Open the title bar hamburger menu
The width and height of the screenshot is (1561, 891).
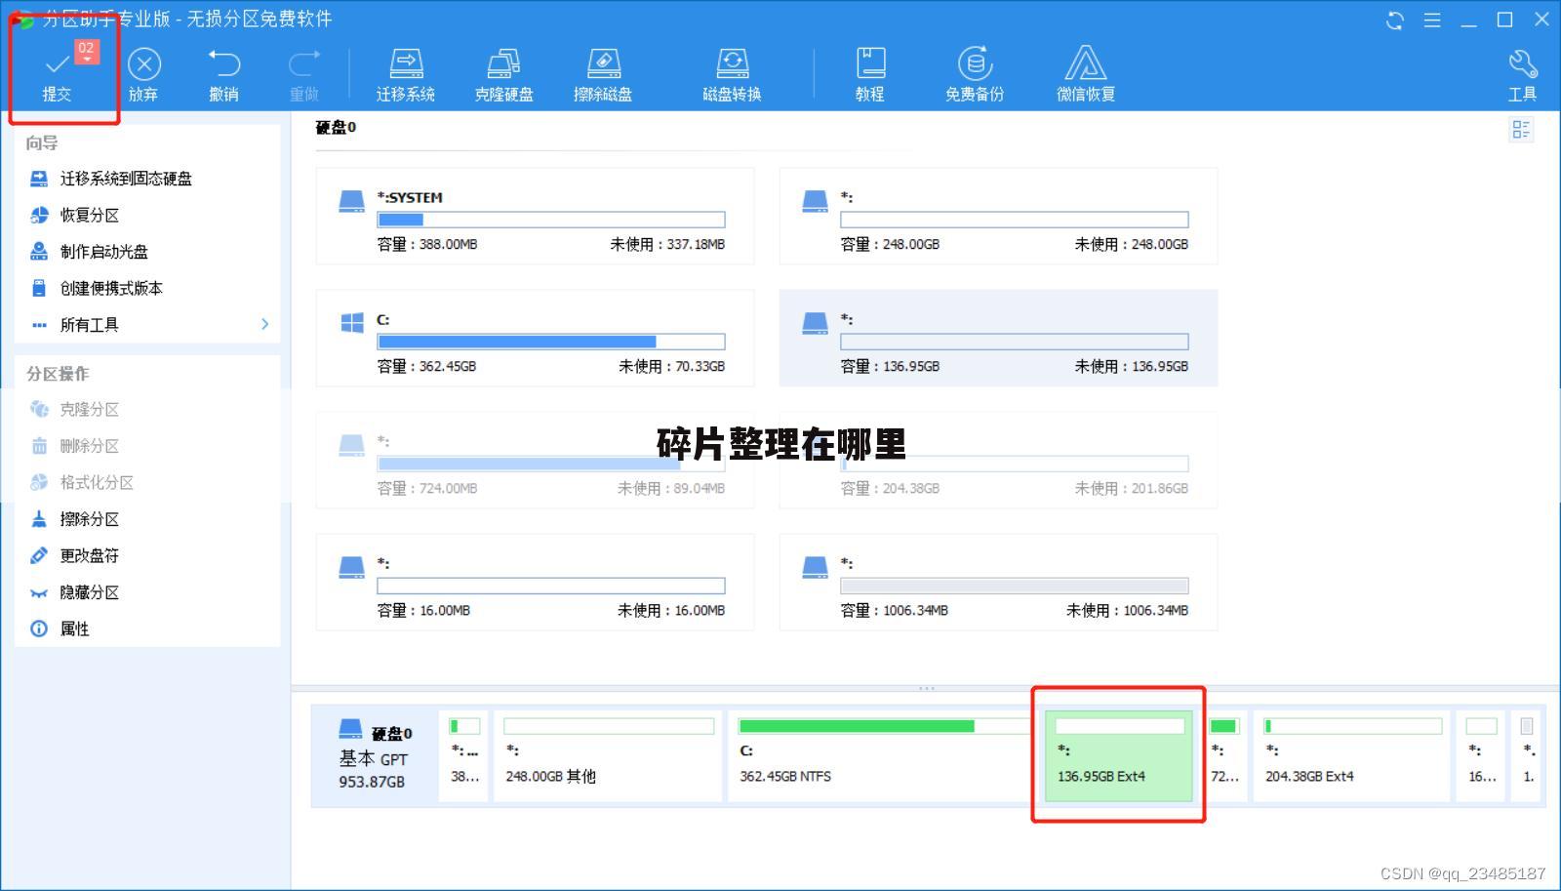[1432, 20]
